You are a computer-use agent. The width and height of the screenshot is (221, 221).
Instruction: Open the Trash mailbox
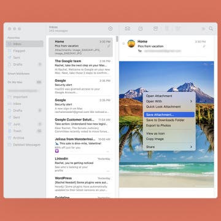pos(25,131)
